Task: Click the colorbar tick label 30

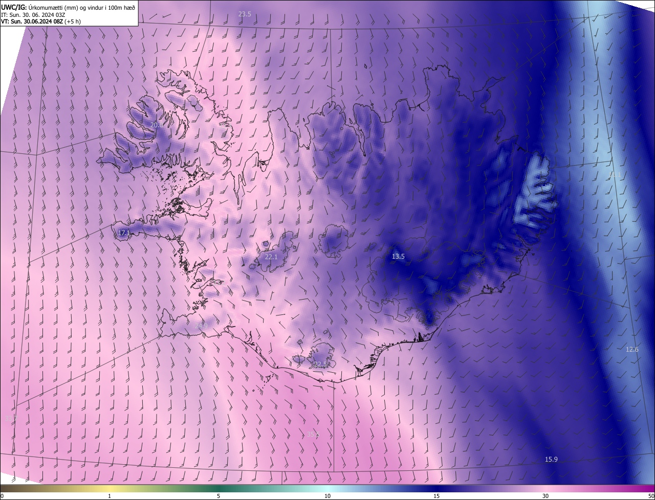Action: coord(545,496)
